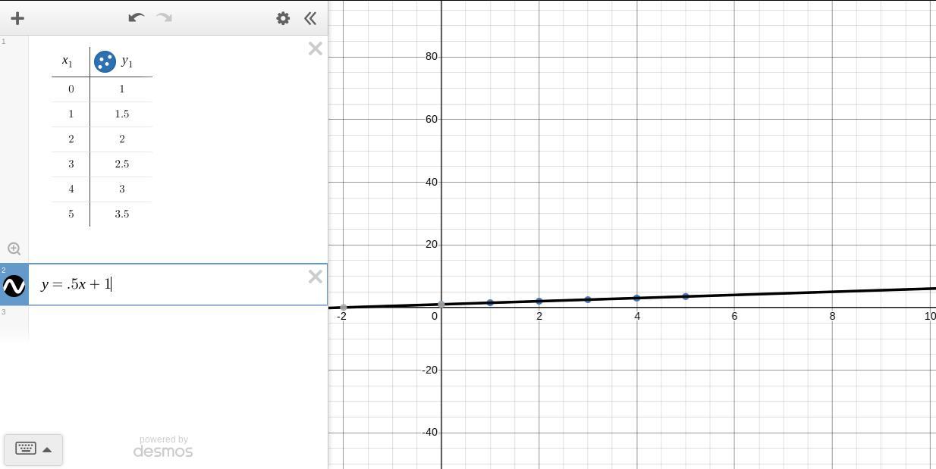Zoom to fit table data
This screenshot has width=936, height=469.
(14, 249)
